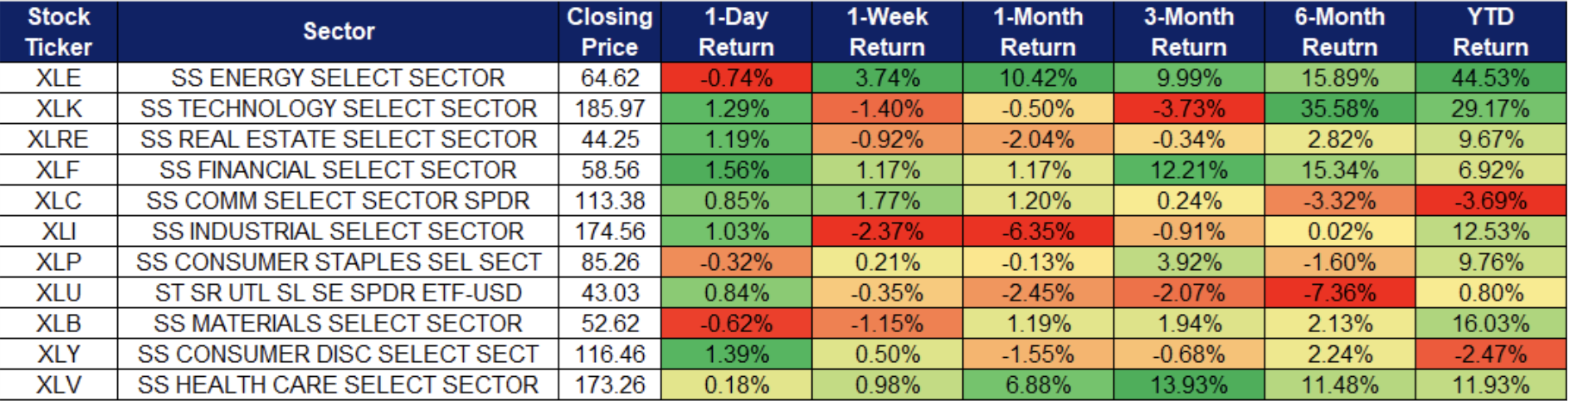Select the SS HEALTH CARE SELECT SECTOR cell

[338, 385]
